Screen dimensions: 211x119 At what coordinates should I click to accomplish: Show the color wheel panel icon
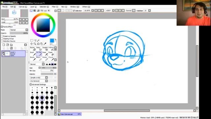[31, 11]
